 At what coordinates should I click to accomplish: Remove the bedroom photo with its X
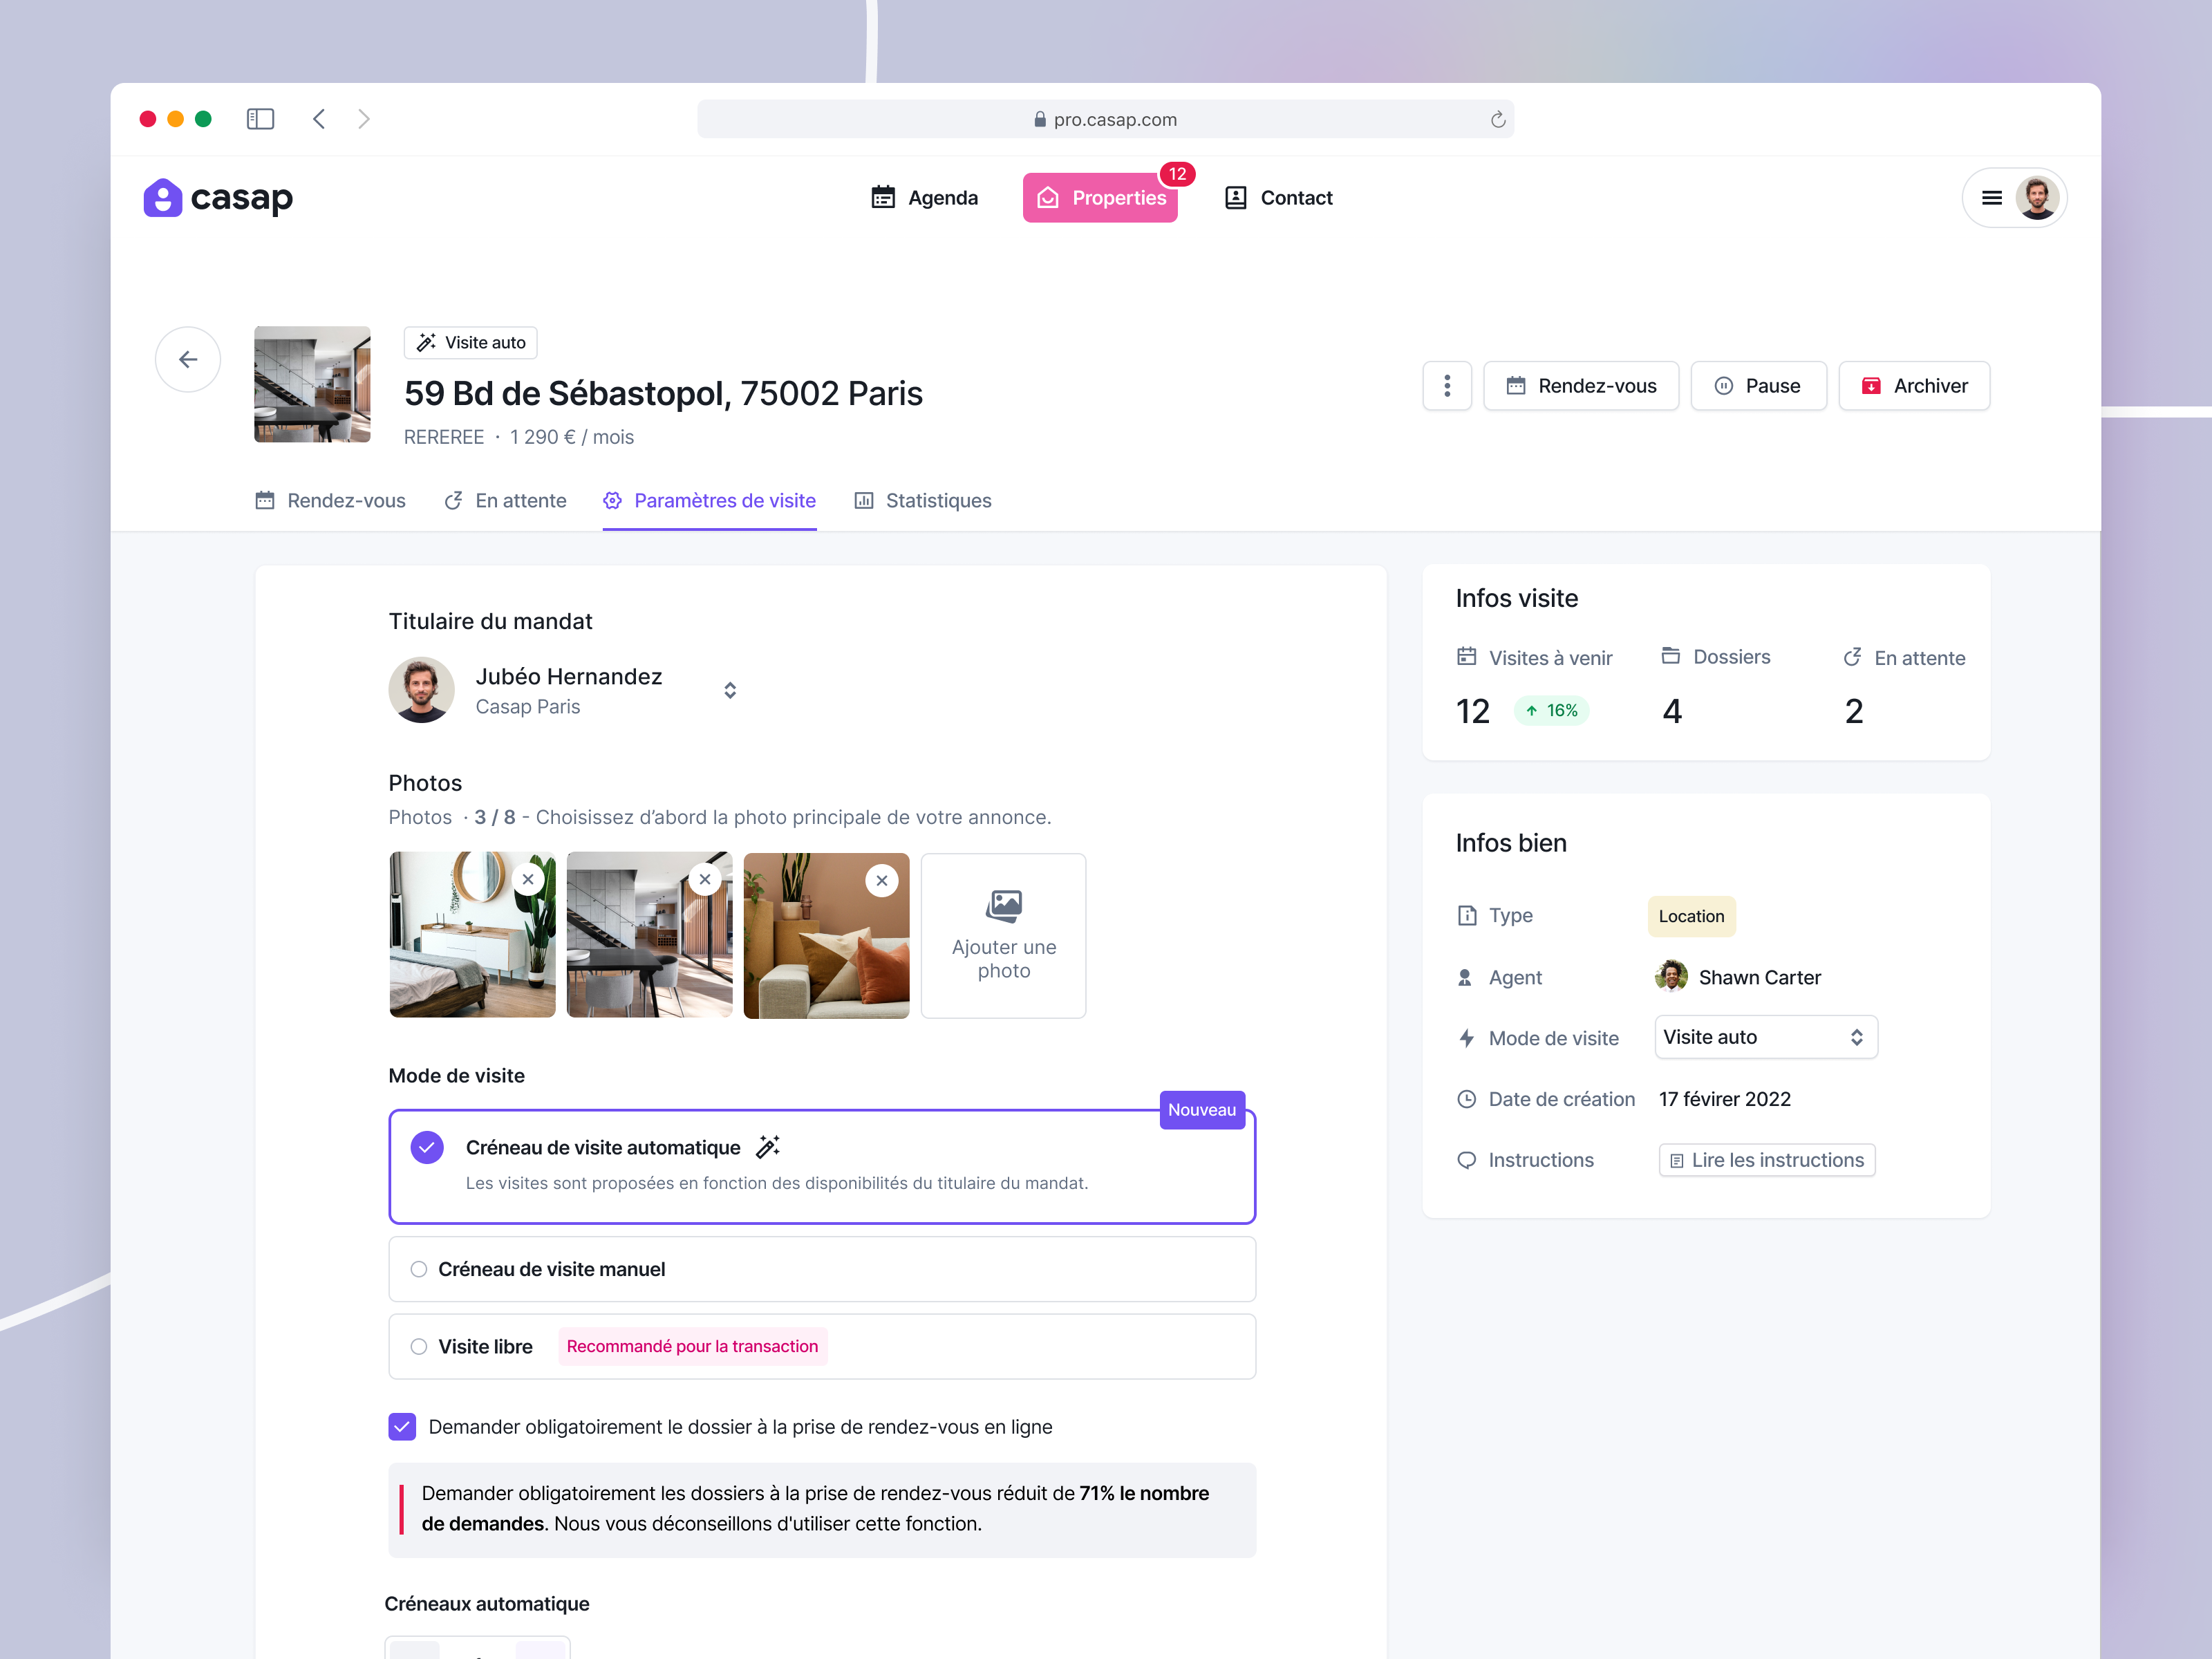click(x=528, y=880)
